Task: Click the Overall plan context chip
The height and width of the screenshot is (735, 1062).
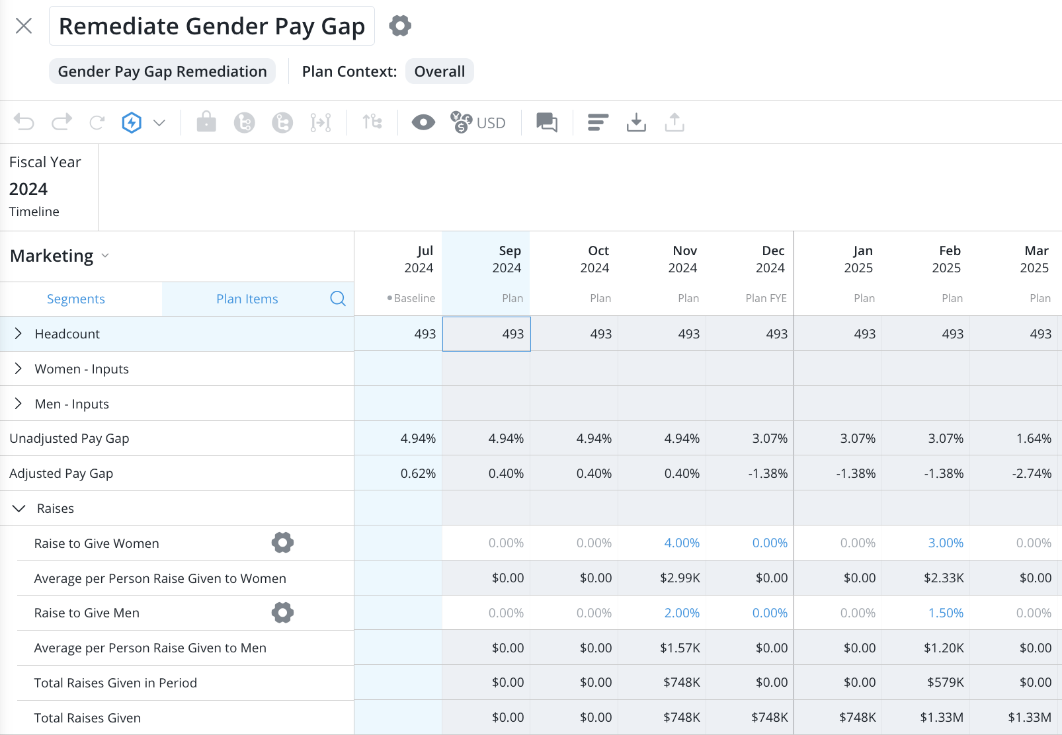Action: coord(440,71)
